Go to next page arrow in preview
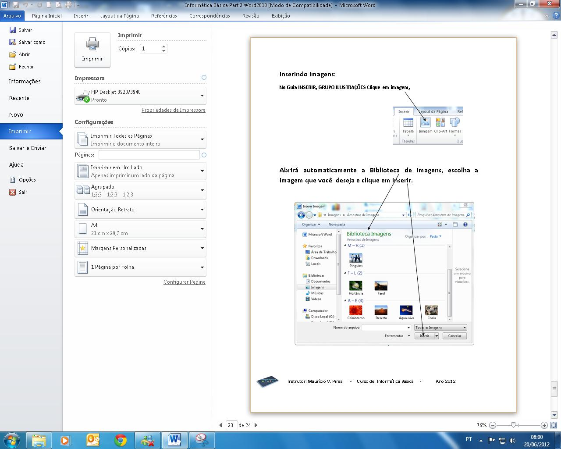 pos(256,425)
